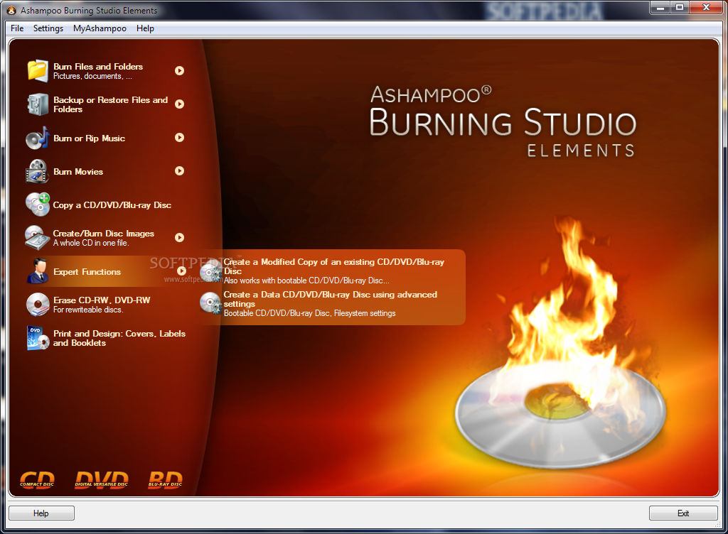Click the Print and Design DVD cover icon

coord(38,338)
